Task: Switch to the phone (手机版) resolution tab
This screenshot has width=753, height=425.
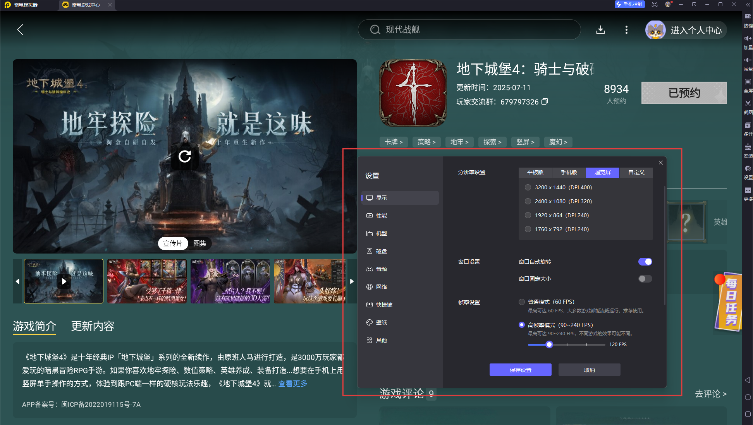Action: pyautogui.click(x=569, y=172)
